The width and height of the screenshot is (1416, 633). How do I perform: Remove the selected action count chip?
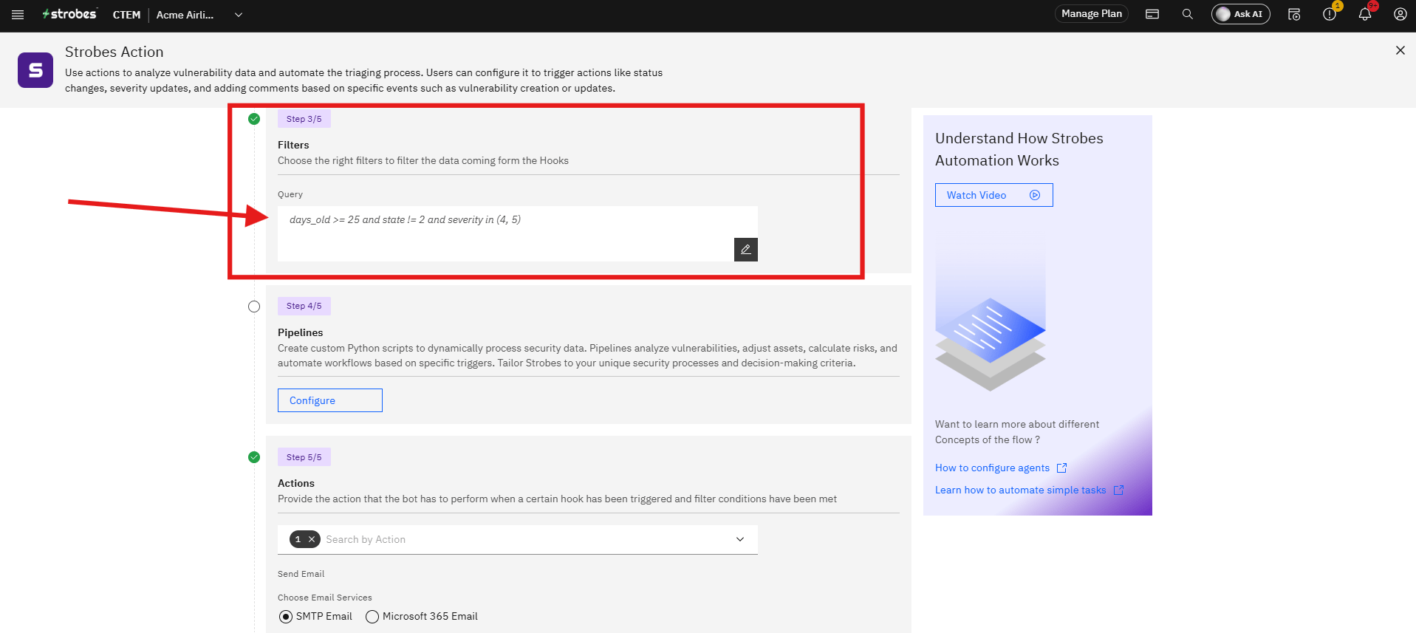click(x=312, y=539)
